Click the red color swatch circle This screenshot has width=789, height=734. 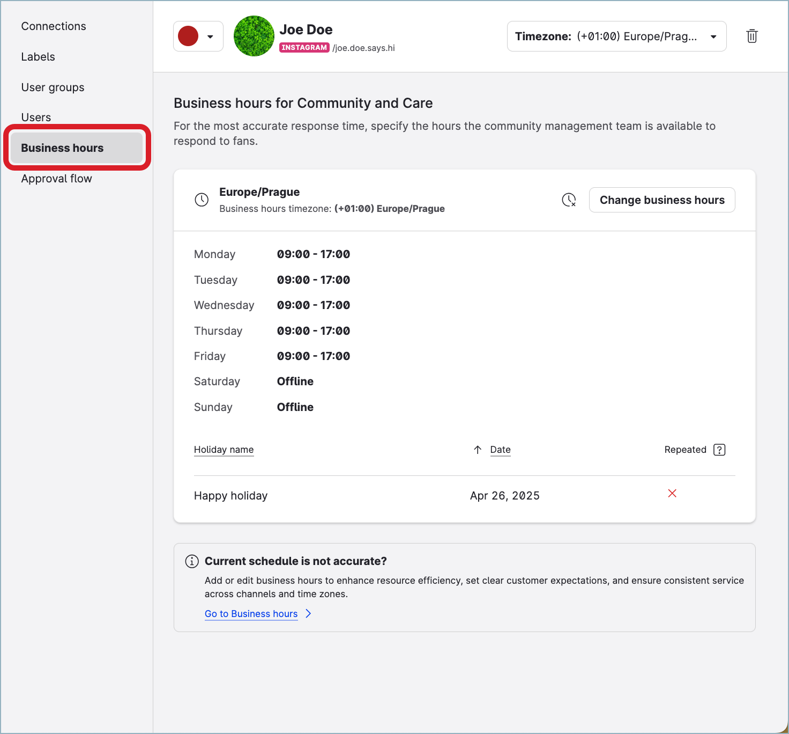(188, 36)
